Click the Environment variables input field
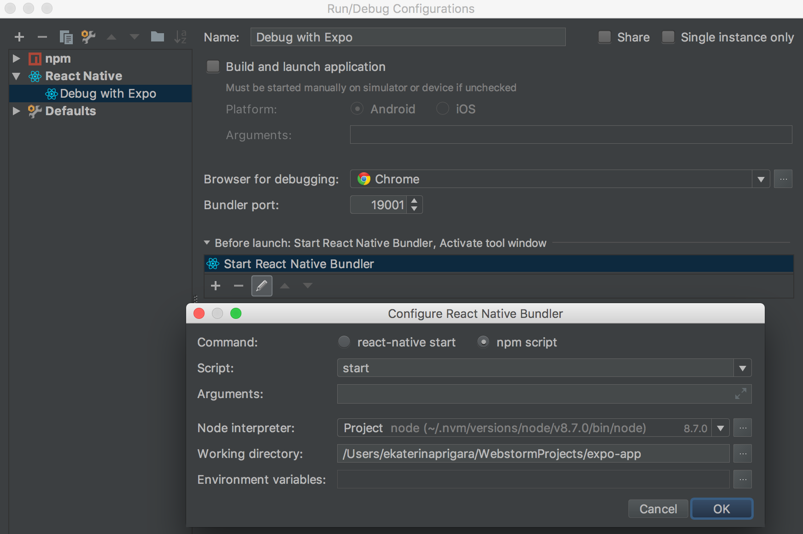 533,479
